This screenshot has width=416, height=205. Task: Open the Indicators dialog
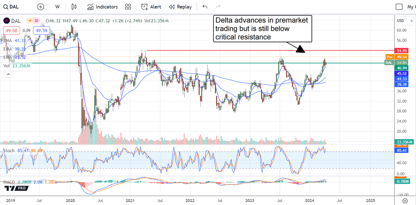coord(103,7)
